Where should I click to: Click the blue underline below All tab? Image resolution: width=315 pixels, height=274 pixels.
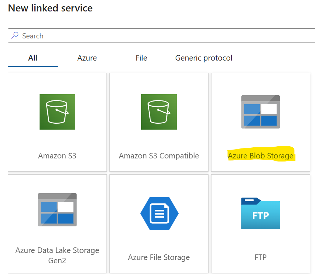coord(33,66)
